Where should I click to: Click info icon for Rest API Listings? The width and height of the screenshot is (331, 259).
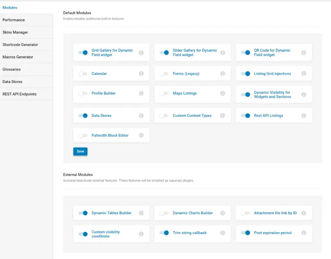pos(304,116)
